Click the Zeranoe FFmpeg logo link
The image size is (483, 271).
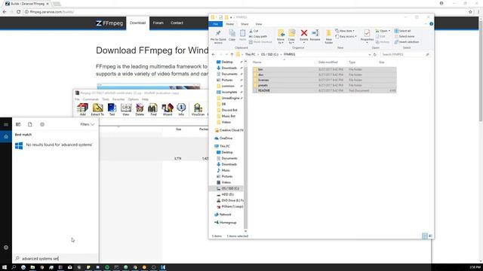click(x=109, y=23)
